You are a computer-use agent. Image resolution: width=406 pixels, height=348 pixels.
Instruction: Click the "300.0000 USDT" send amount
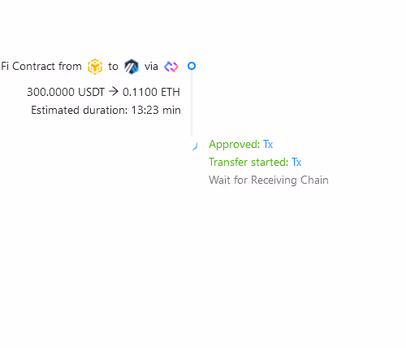point(66,92)
